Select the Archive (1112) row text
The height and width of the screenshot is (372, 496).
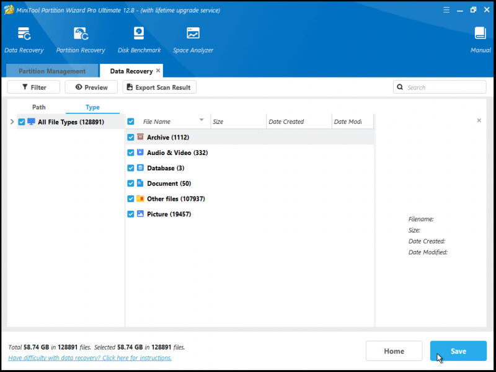coord(168,137)
